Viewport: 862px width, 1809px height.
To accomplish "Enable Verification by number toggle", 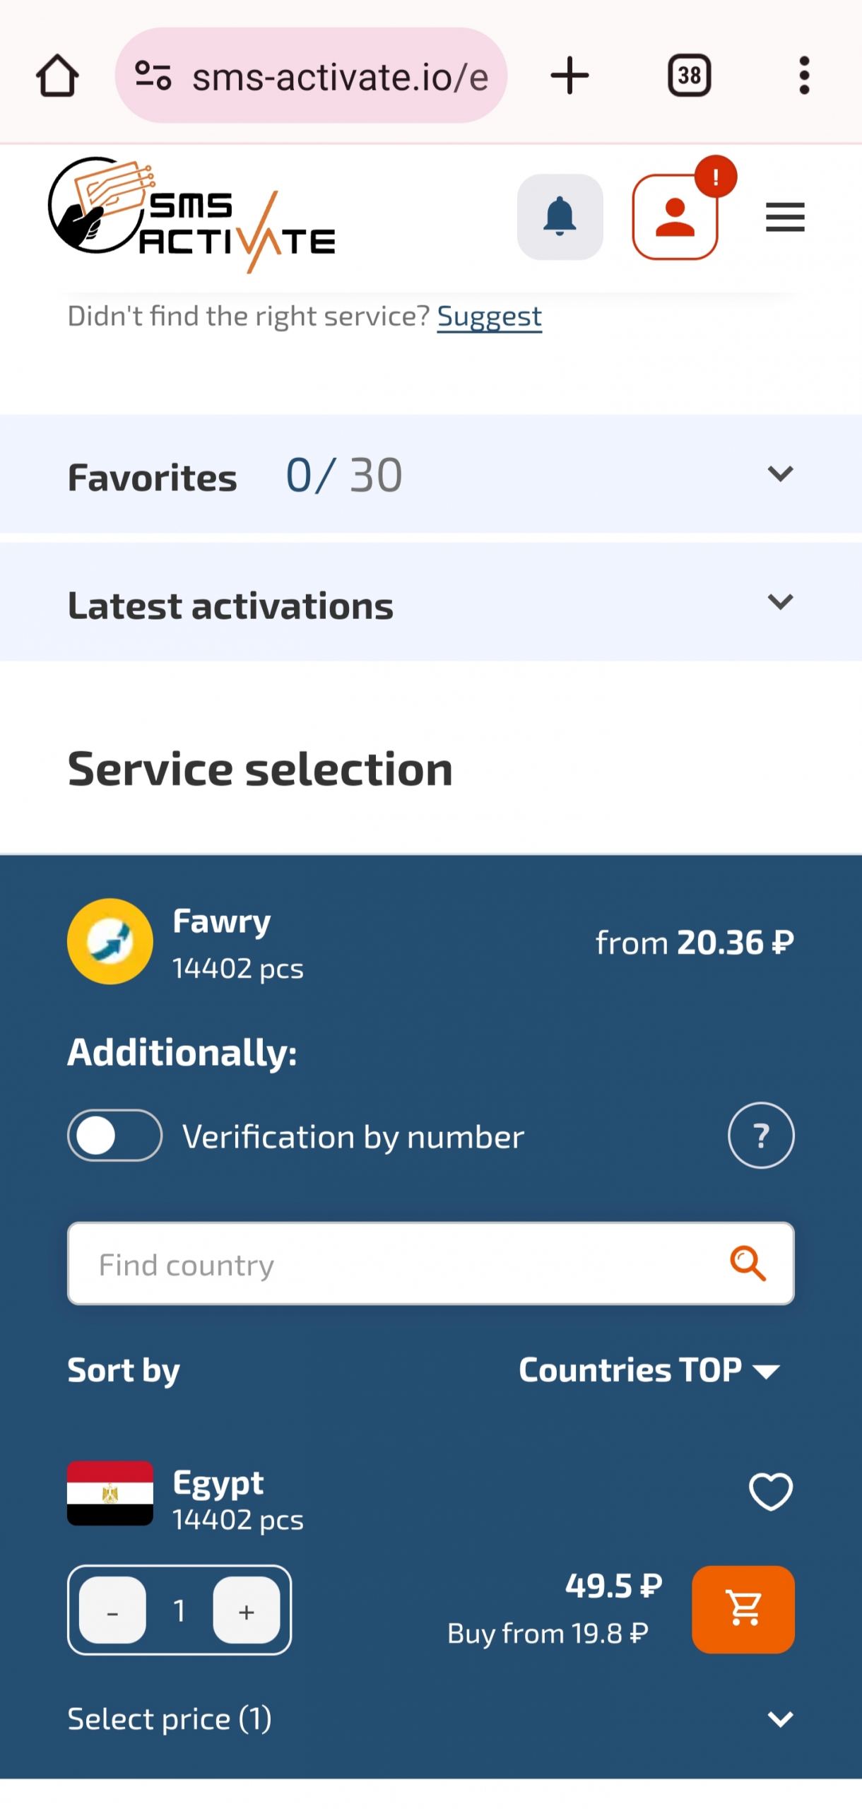I will coord(114,1136).
